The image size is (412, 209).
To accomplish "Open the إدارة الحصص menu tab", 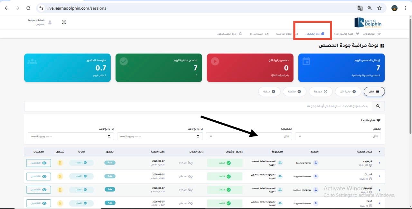I will click(x=314, y=34).
